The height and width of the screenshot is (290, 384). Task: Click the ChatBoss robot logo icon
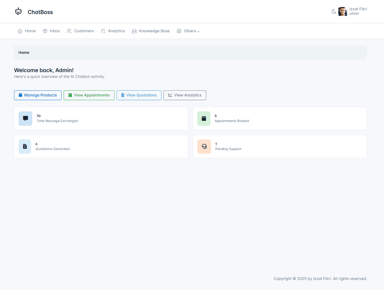[19, 12]
